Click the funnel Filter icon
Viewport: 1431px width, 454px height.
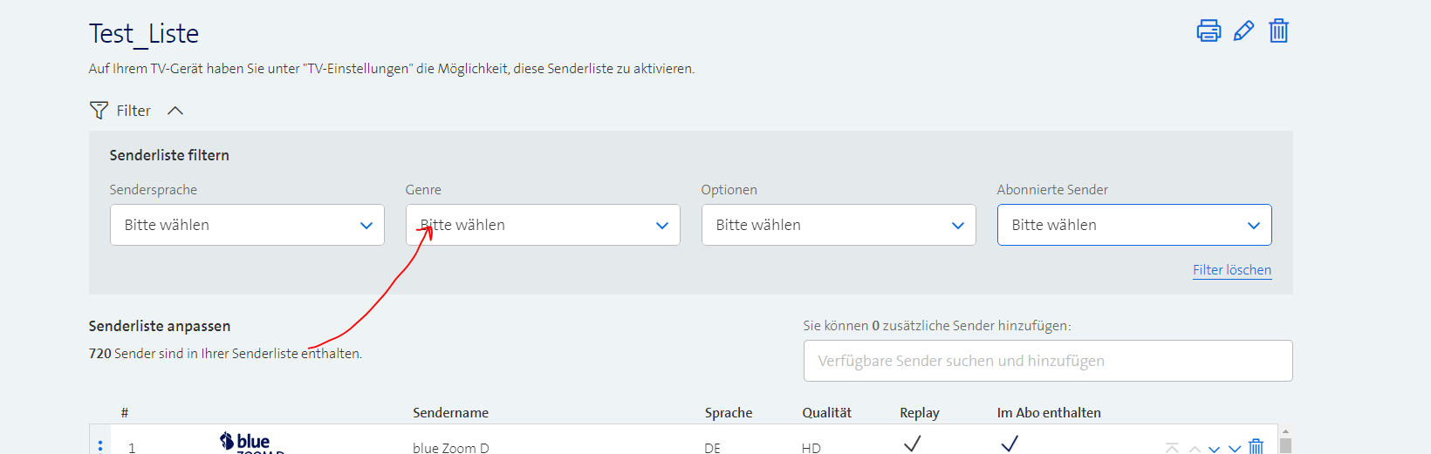pyautogui.click(x=99, y=111)
